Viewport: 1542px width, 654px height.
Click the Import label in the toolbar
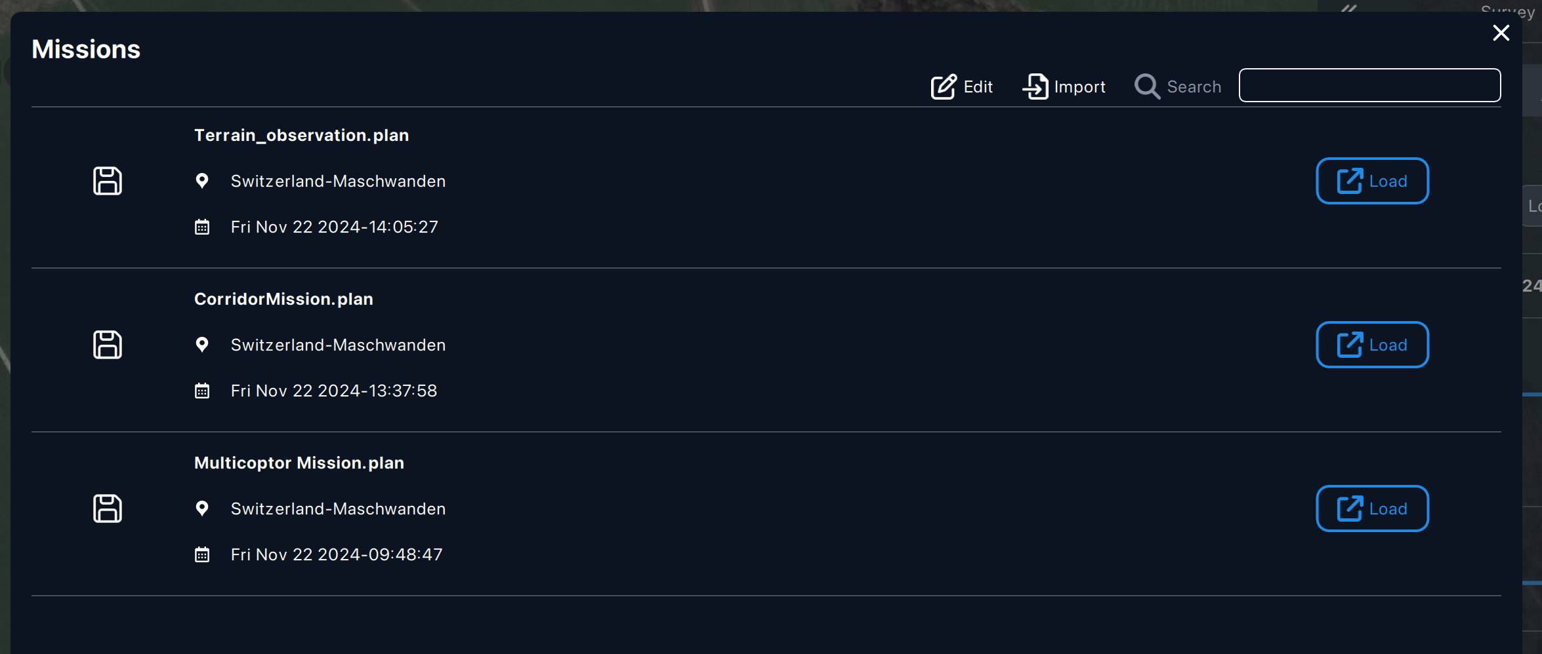tap(1079, 87)
